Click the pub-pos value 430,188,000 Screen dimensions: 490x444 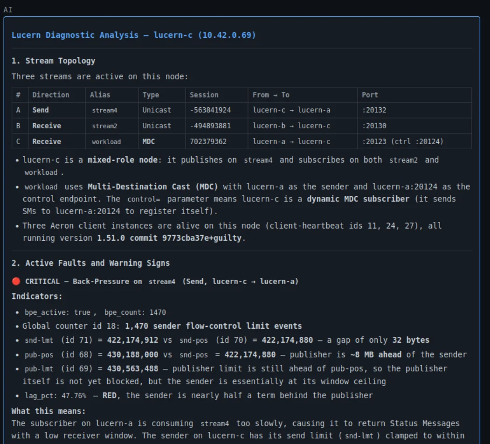[x=132, y=354]
